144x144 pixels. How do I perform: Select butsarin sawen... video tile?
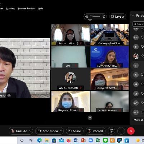tap(109, 102)
